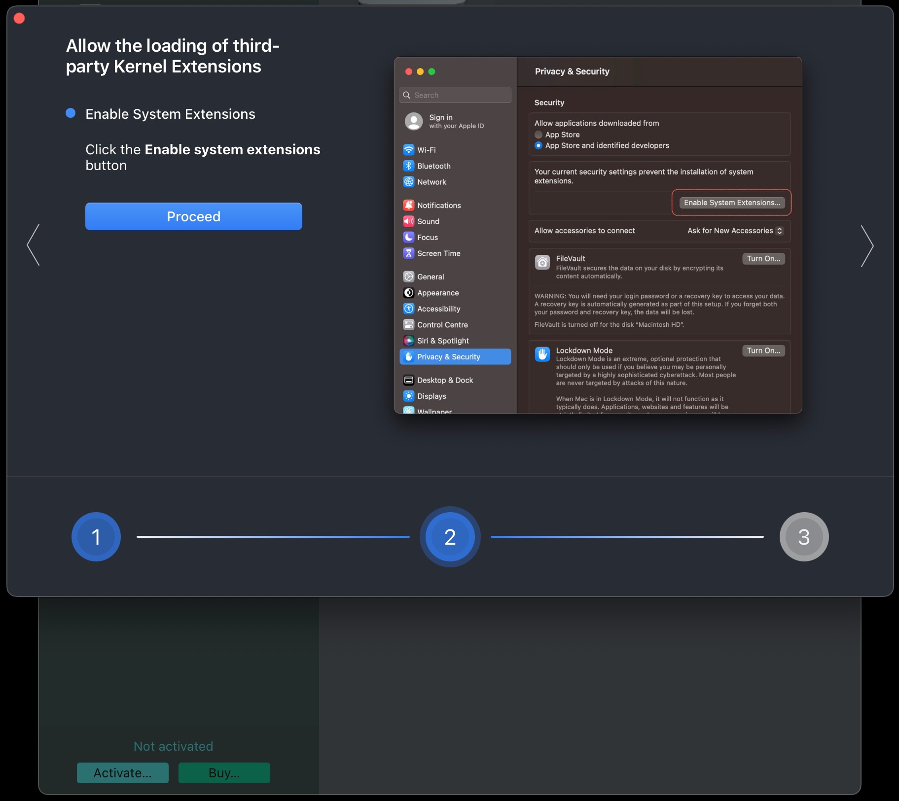
Task: Go to the previous tutorial slide arrow
Action: tap(33, 245)
